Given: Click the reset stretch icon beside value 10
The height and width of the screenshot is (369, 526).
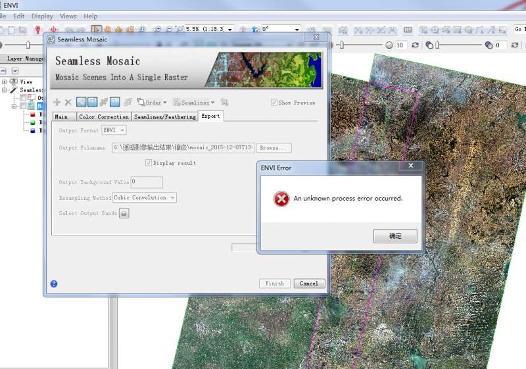Looking at the screenshot, I should click(415, 45).
